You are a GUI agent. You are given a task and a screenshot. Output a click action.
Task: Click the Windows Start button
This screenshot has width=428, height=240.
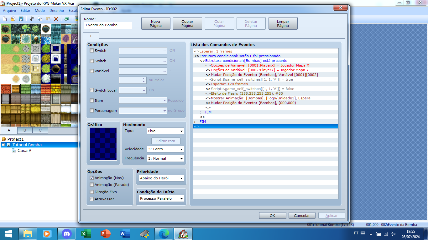[8, 233]
